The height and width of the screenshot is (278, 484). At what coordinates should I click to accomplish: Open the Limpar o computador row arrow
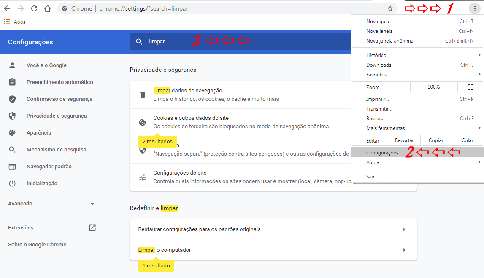[x=404, y=250]
